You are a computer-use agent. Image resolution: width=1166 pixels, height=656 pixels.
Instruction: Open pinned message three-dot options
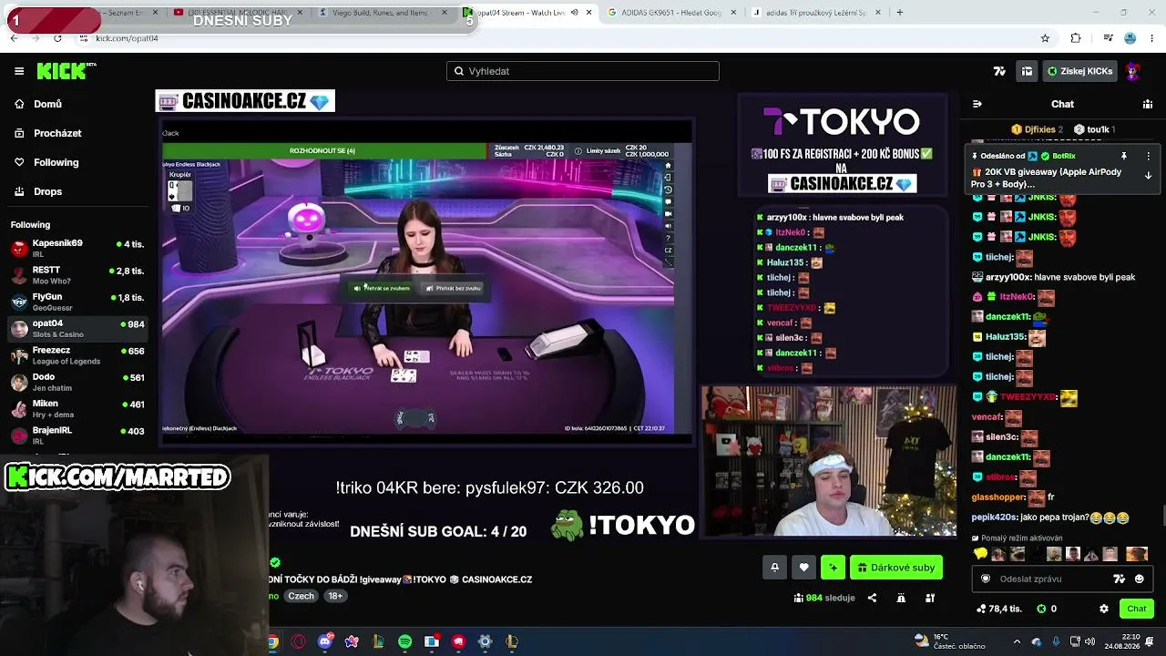tap(1148, 156)
